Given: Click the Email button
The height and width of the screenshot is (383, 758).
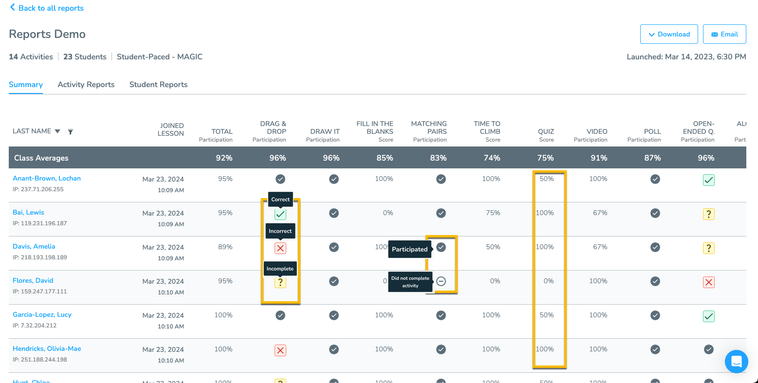Looking at the screenshot, I should click(x=724, y=34).
